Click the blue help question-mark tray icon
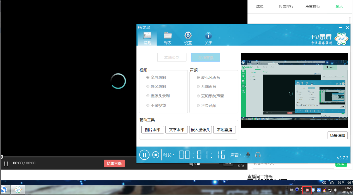 point(297,189)
